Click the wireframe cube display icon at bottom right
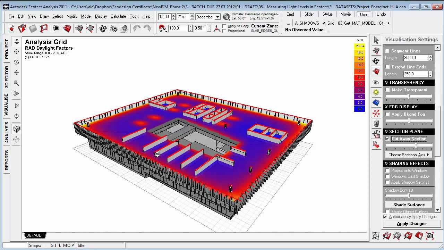This screenshot has width=444, height=250. click(x=376, y=236)
